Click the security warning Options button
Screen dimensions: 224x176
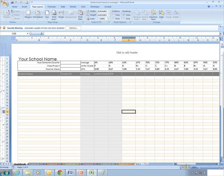click(73, 28)
